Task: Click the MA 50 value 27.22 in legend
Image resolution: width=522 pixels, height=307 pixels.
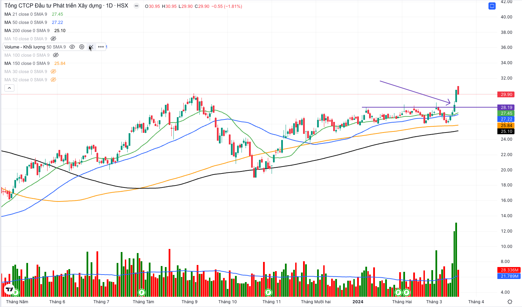Action: click(x=57, y=22)
